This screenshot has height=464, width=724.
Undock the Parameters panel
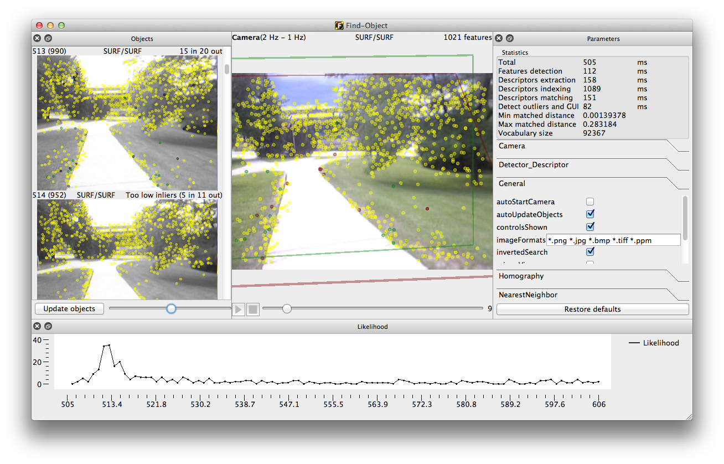point(510,38)
